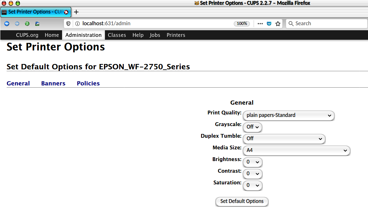Screen dimensions: 368x208
Task: Open the tracking protection shield icon
Action: coord(68,23)
